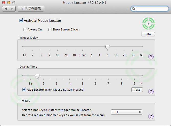Enable the Show Button Clicks checkbox
This screenshot has height=126, width=171.
[50, 29]
